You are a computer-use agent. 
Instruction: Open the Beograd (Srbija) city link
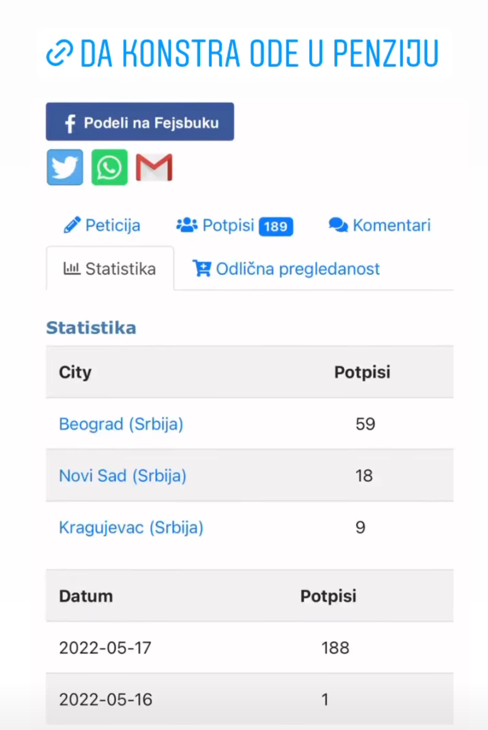click(121, 424)
